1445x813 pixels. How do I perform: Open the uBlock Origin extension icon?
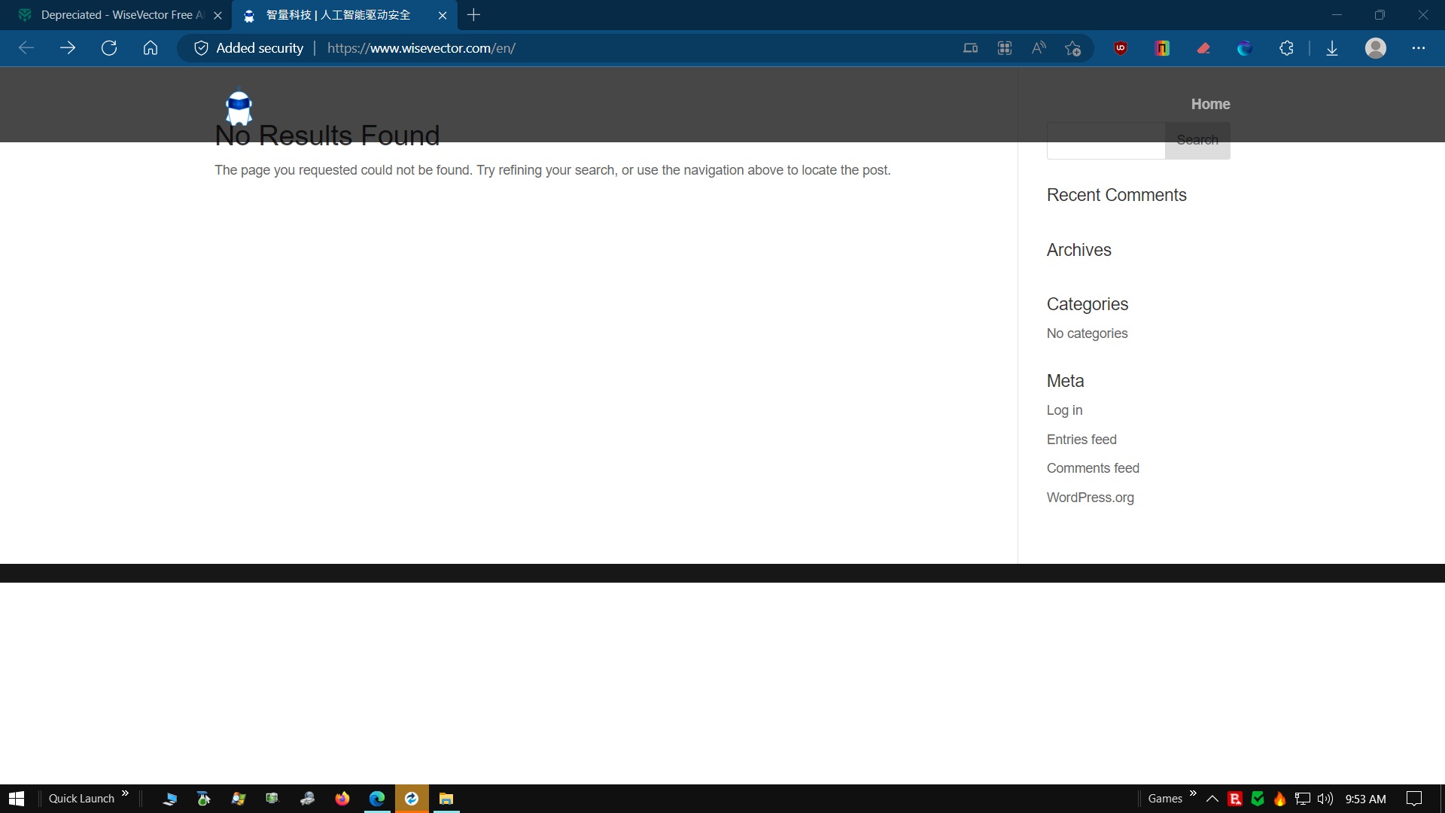(1121, 48)
